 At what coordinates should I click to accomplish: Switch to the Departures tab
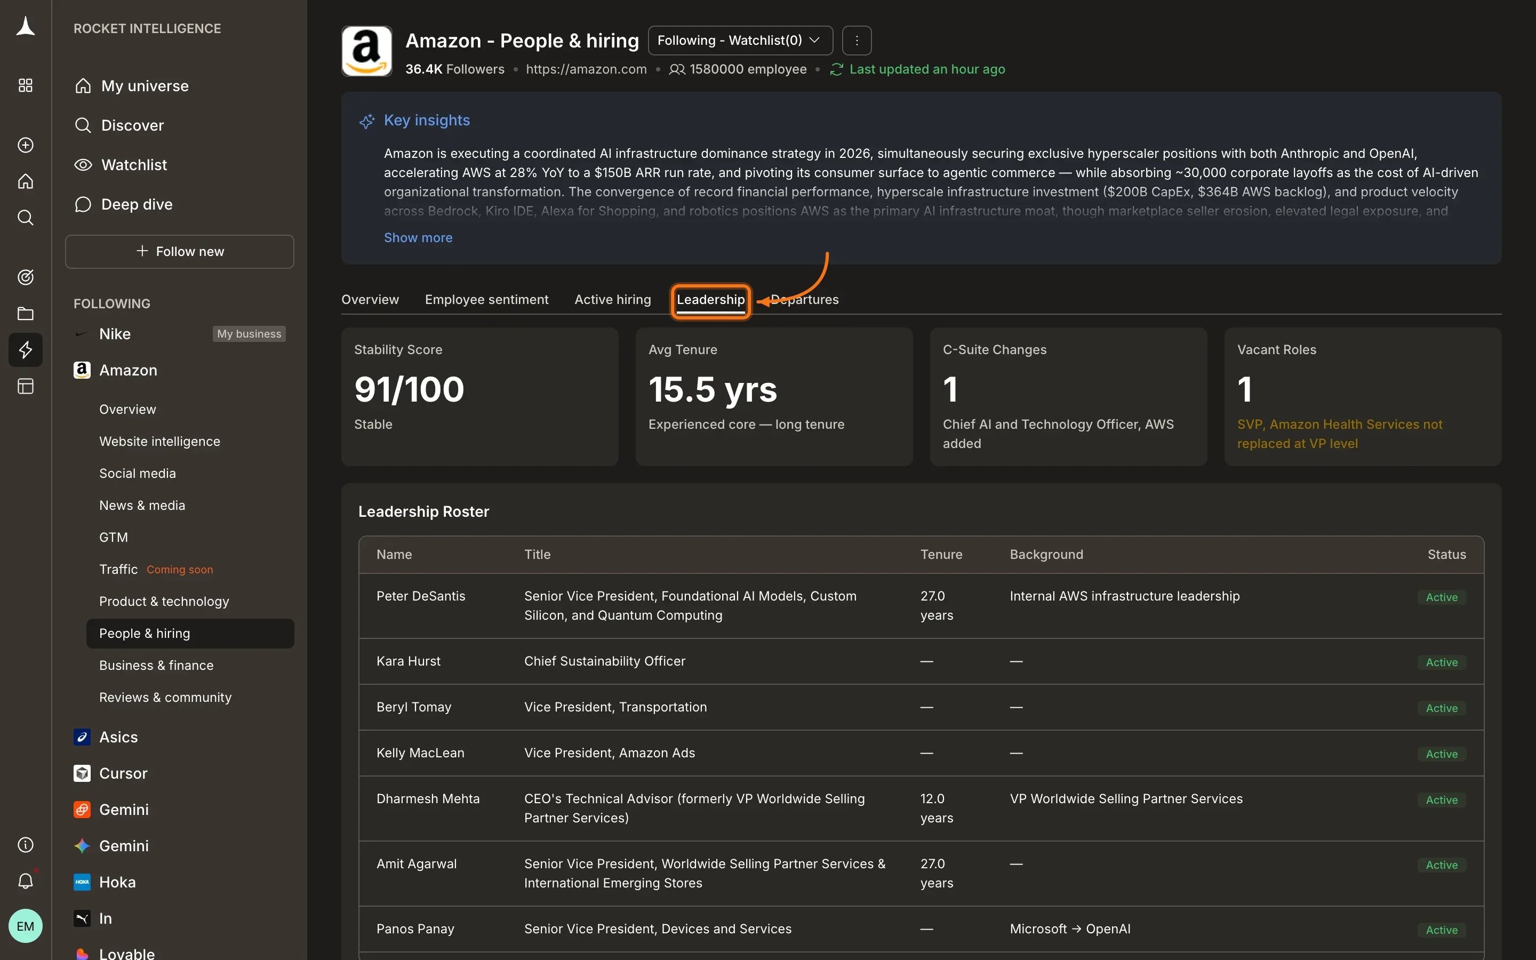pos(805,300)
